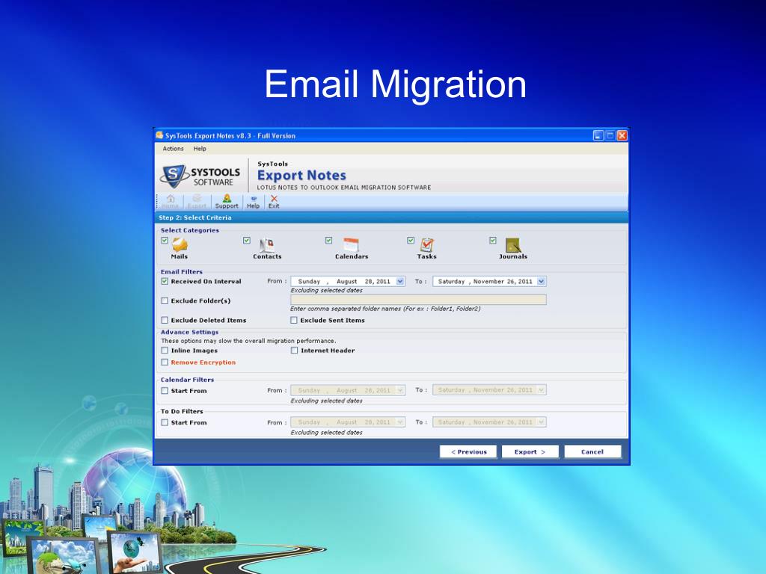Click the Previous button
This screenshot has width=766, height=574.
(468, 451)
